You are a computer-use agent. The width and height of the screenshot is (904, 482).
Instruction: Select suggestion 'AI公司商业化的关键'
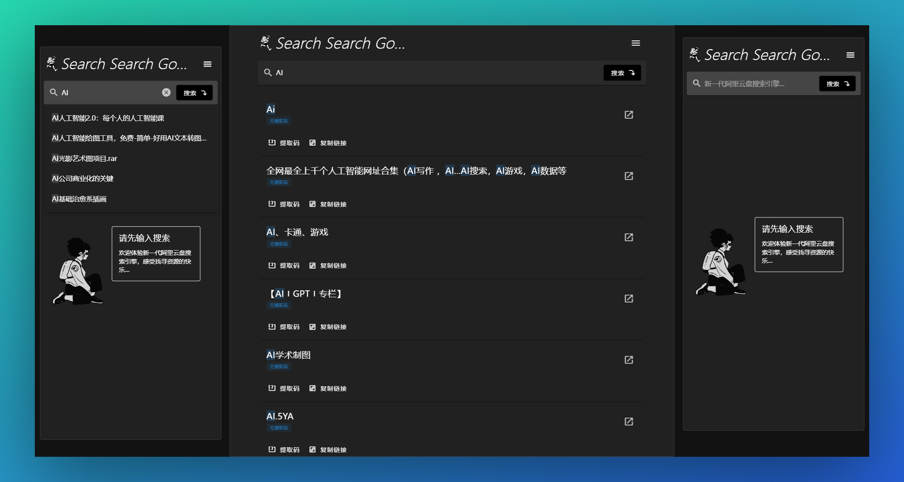83,178
